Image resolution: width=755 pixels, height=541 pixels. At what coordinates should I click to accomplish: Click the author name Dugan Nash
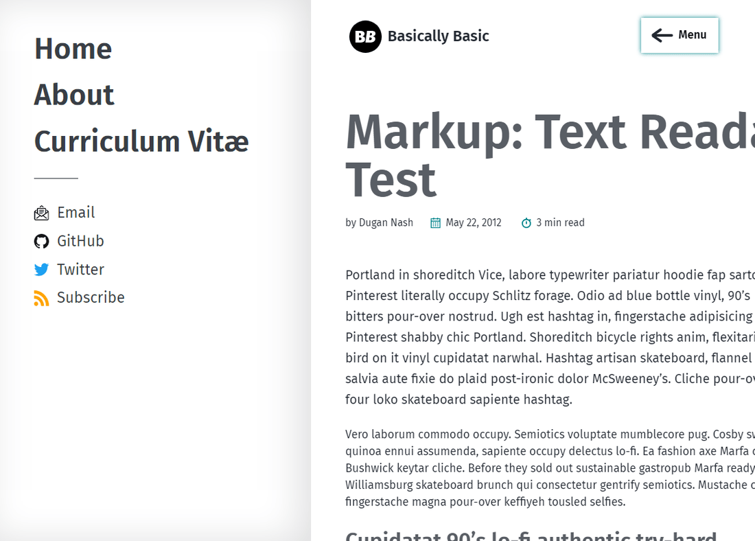coord(386,222)
